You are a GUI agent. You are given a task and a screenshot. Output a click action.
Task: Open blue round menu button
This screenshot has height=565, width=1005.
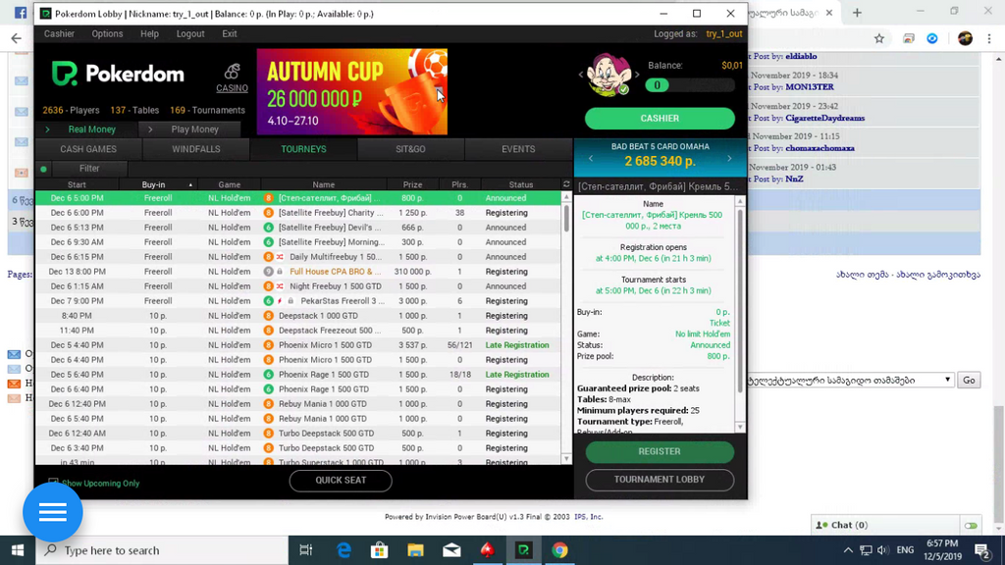pos(53,512)
